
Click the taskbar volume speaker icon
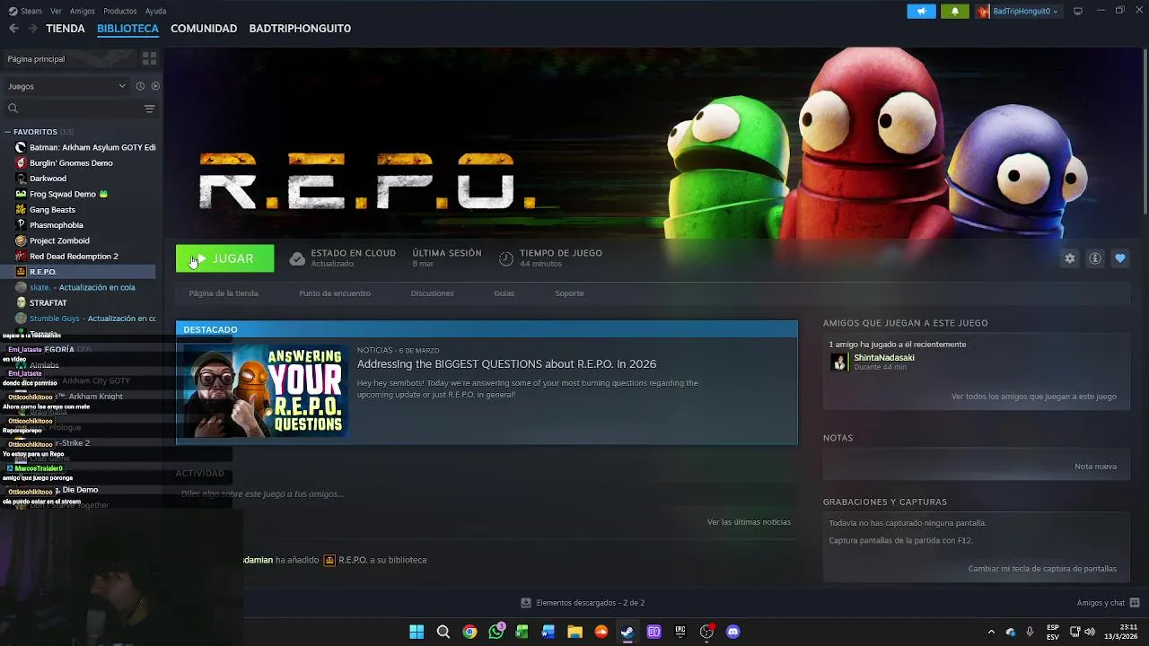coord(1089,632)
